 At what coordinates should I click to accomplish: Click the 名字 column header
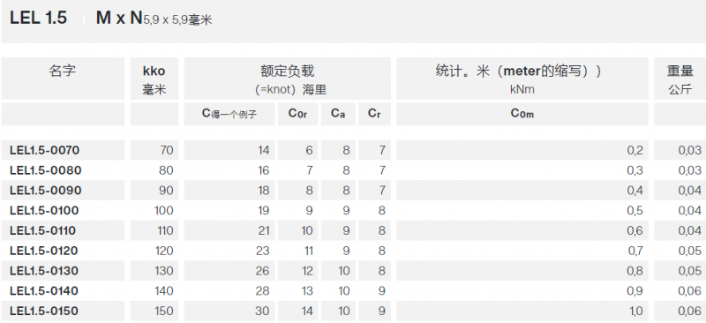(x=63, y=71)
